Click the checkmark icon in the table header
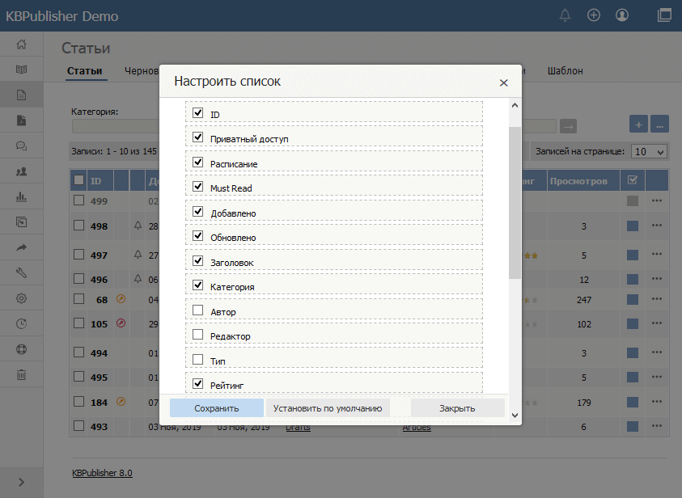Viewport: 682px width, 498px height. (633, 180)
